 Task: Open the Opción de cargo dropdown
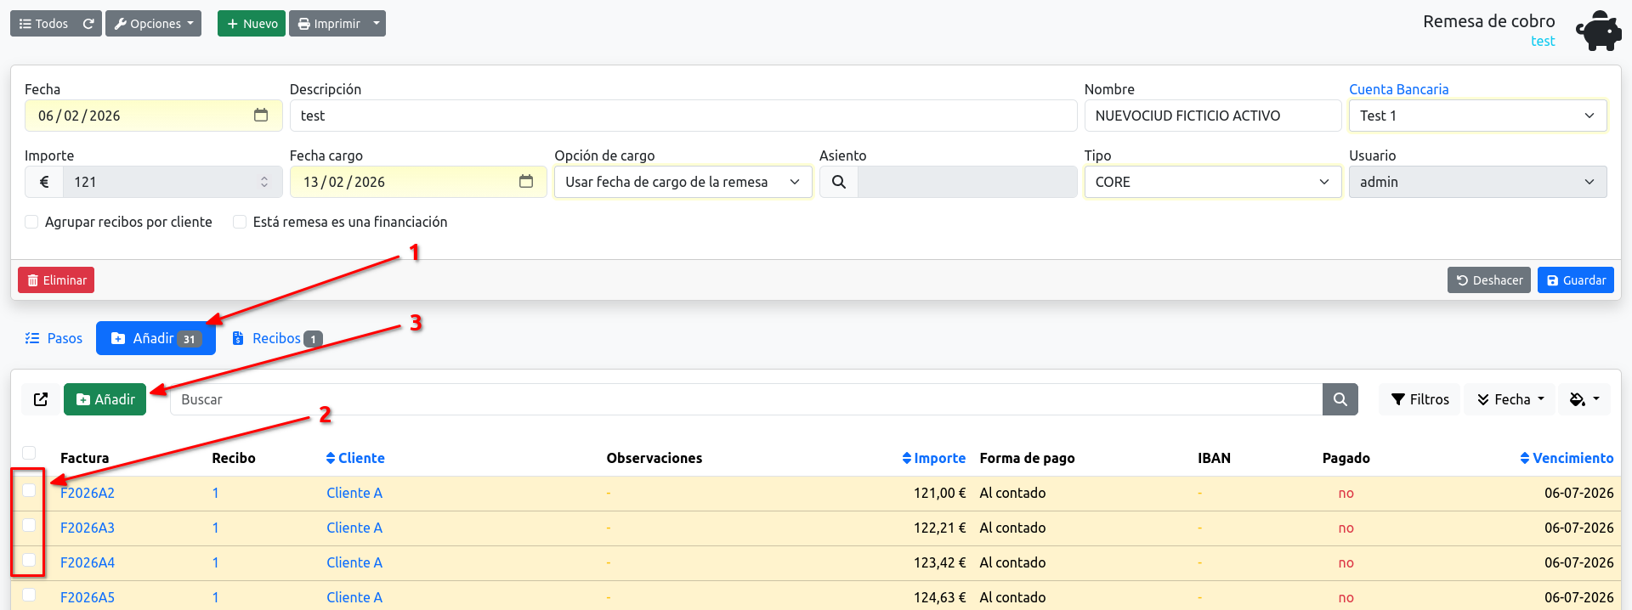click(x=683, y=182)
